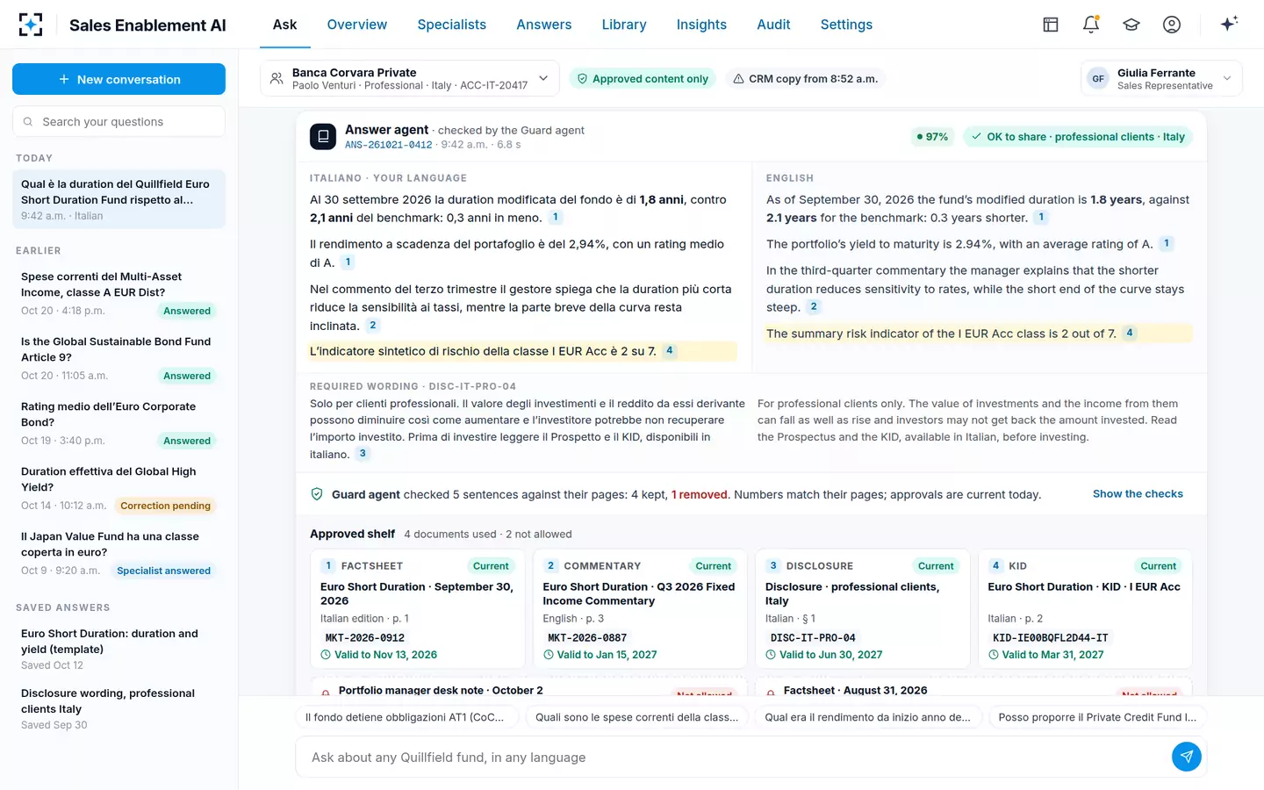Open the Factsheet card 'Euro Short Duration · September 30, 2026'
1264x790 pixels.
pyautogui.click(x=417, y=608)
